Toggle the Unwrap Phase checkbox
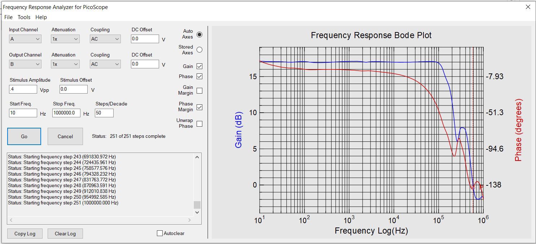 [199, 124]
